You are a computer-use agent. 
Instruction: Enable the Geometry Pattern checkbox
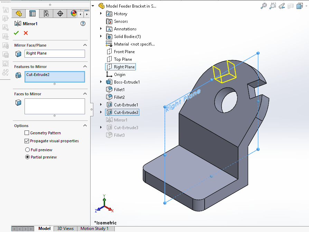27,133
